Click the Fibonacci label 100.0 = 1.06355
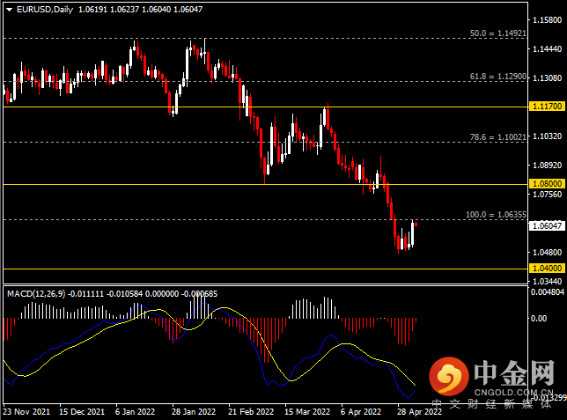Image resolution: width=567 pixels, height=420 pixels. pos(496,215)
